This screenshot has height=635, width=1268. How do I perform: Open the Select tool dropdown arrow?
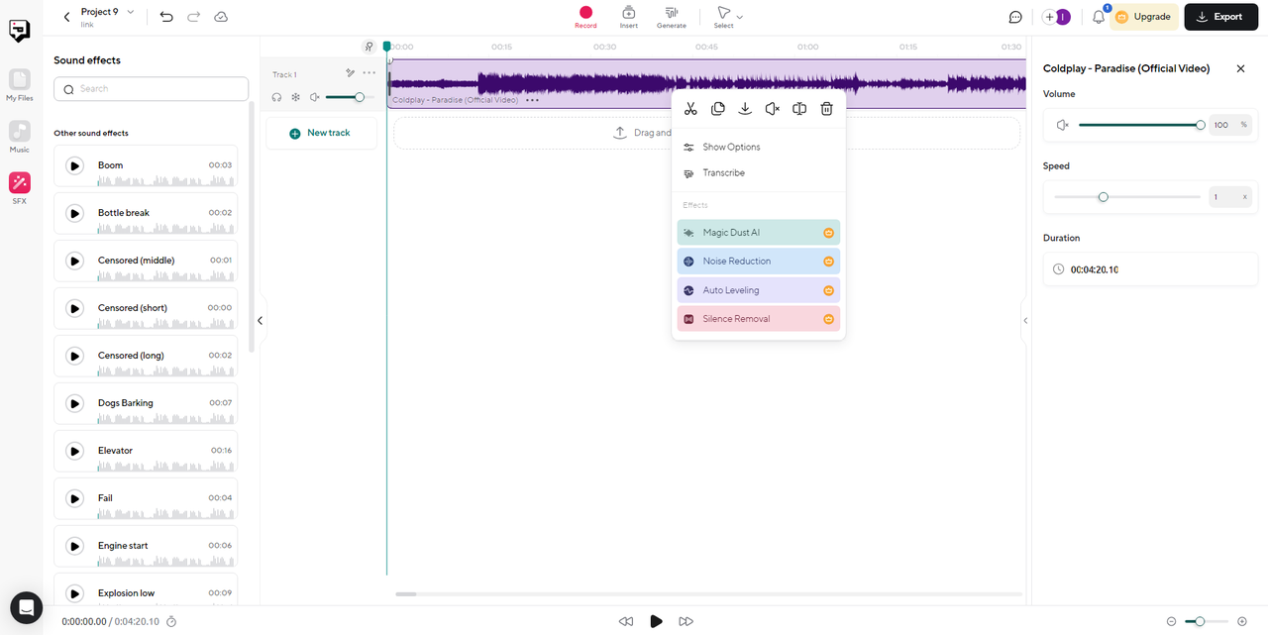click(x=740, y=17)
